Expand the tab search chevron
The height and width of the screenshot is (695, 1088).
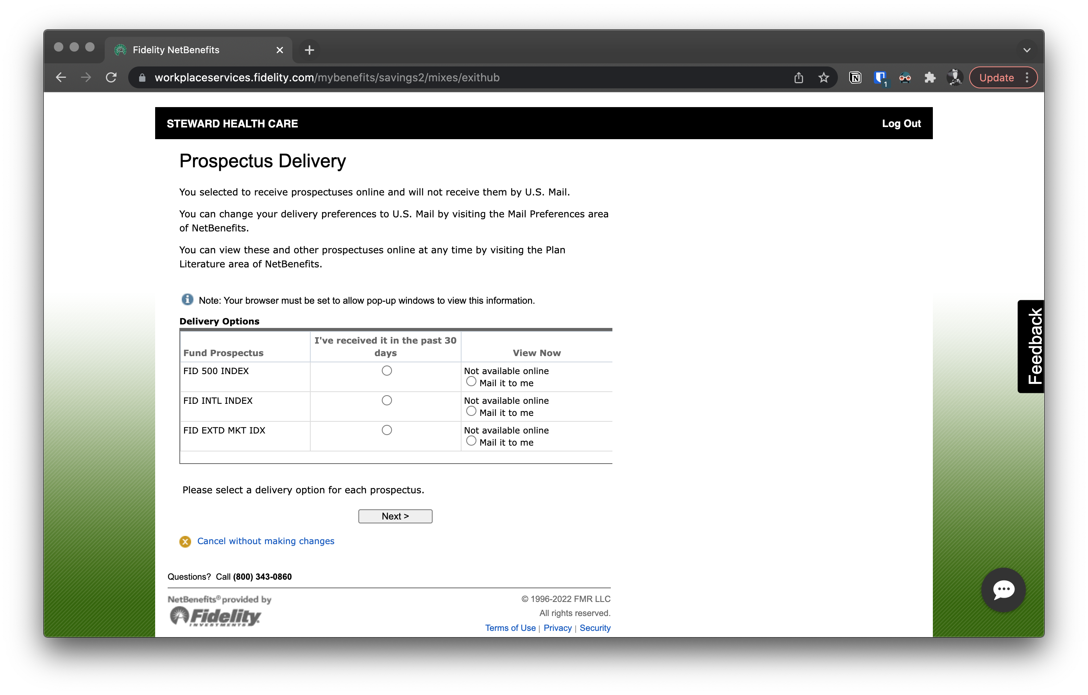click(1027, 50)
